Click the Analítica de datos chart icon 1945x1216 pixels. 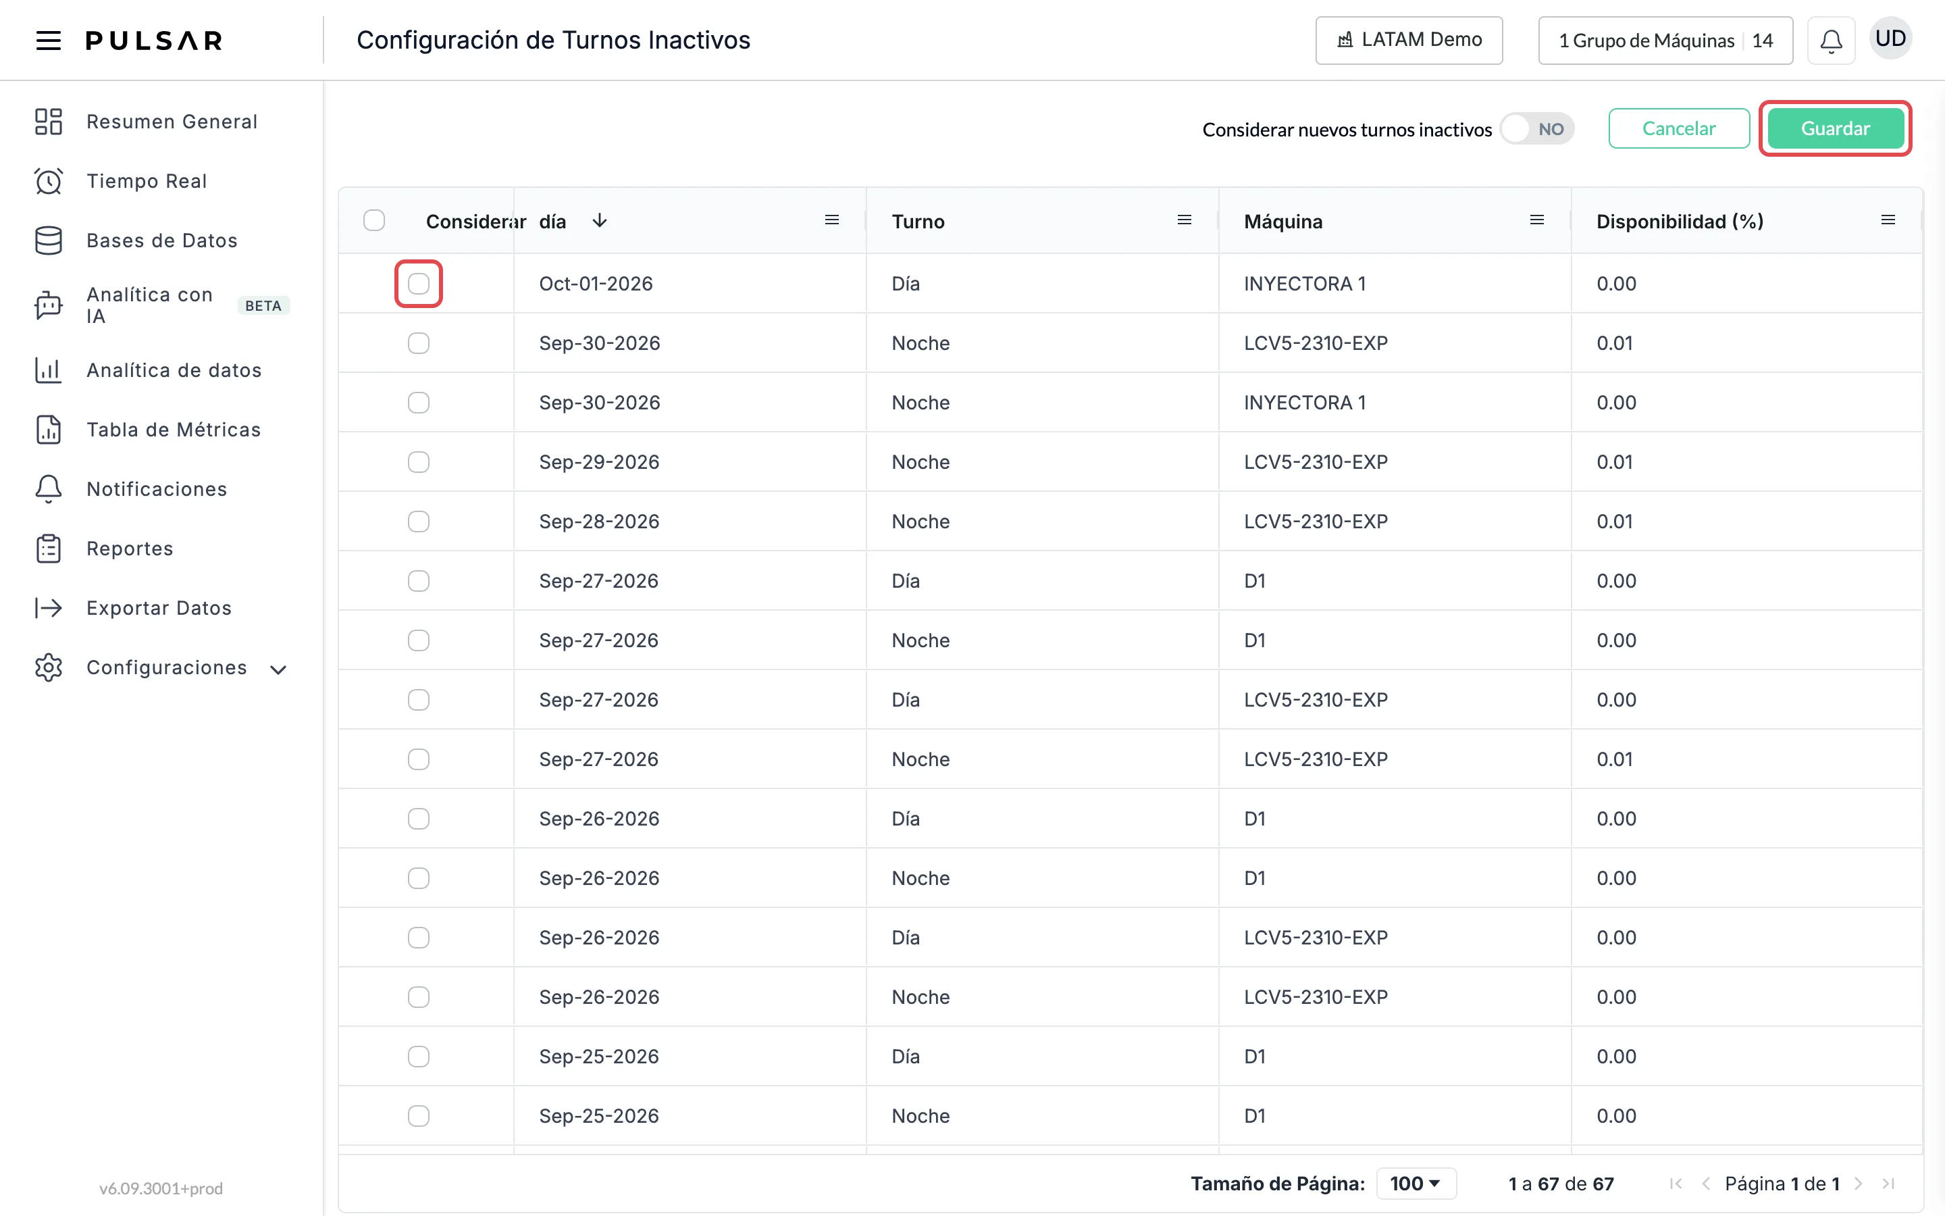point(48,370)
